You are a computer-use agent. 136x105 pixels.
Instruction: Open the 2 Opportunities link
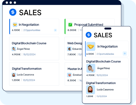coord(32,30)
